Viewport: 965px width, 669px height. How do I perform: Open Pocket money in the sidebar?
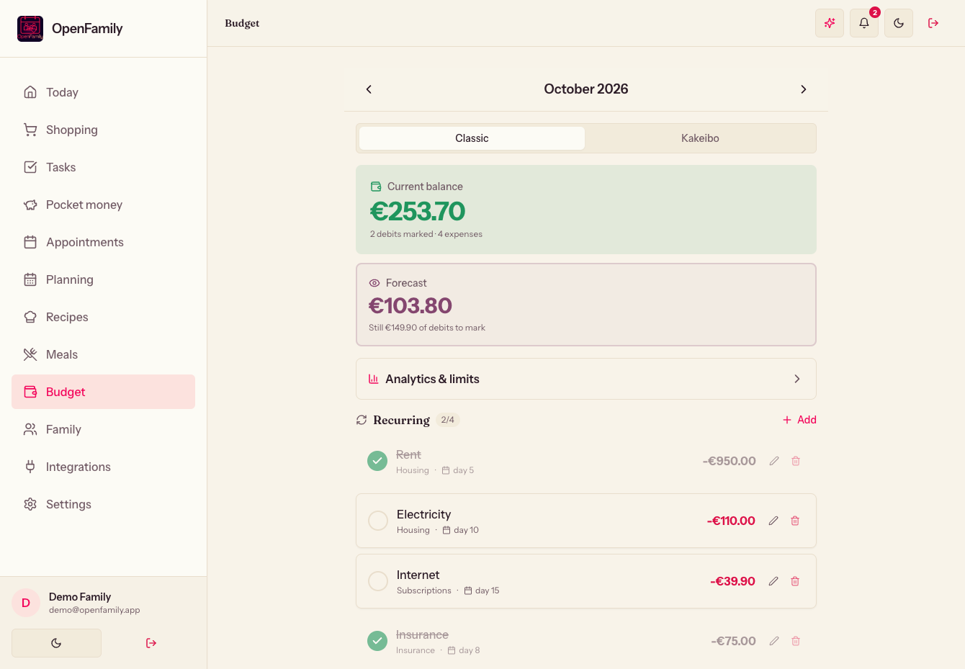(x=103, y=205)
